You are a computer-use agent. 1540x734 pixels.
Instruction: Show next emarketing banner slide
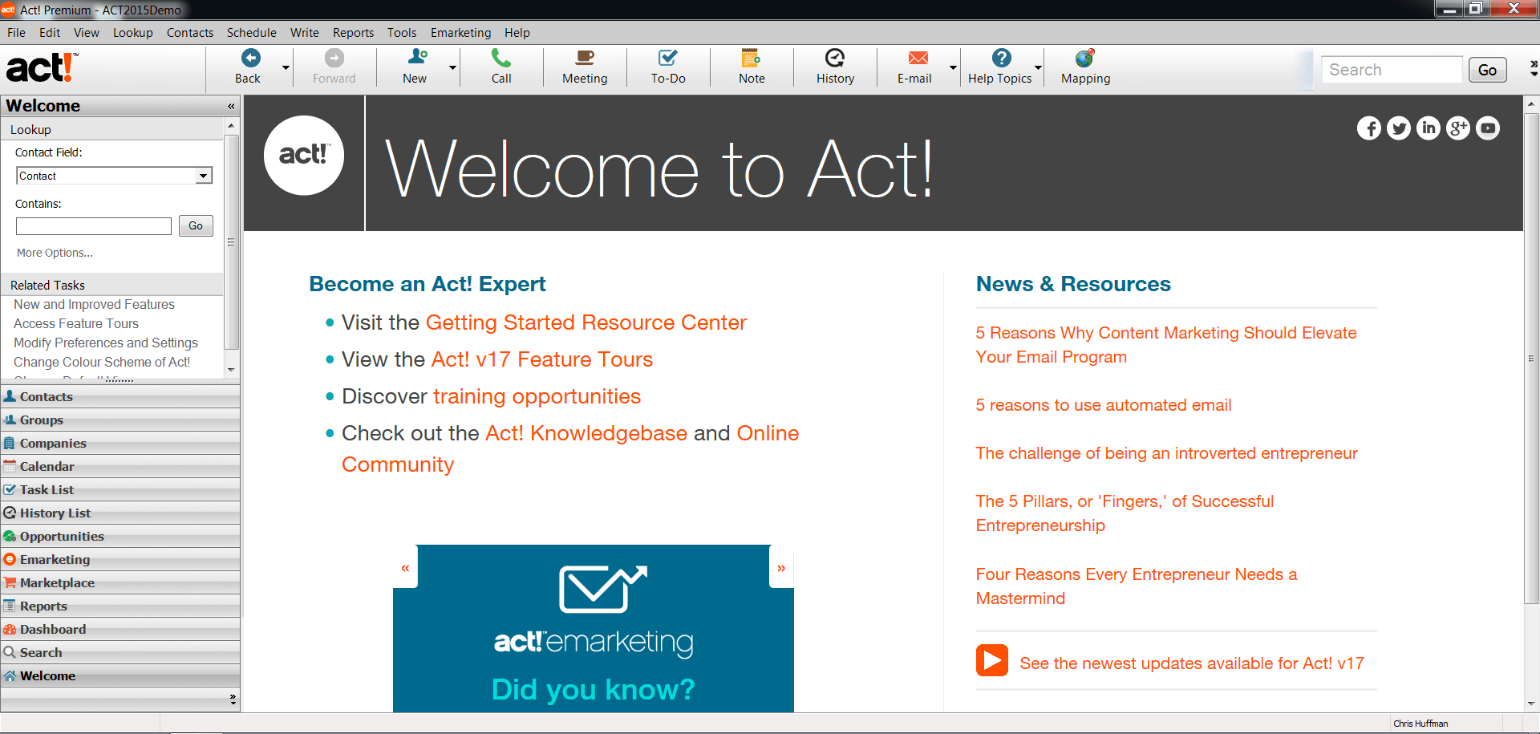coord(781,568)
